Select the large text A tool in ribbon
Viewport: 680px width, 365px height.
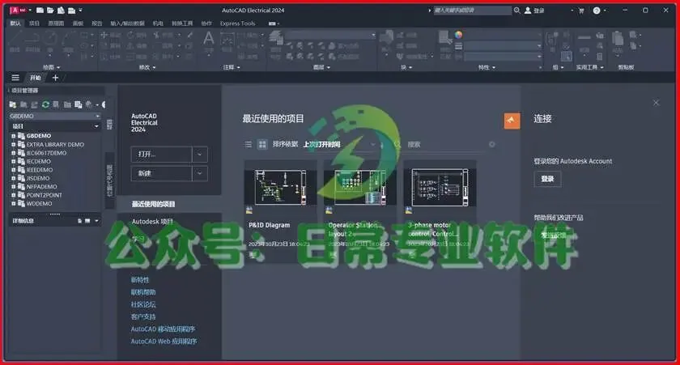[x=209, y=40]
